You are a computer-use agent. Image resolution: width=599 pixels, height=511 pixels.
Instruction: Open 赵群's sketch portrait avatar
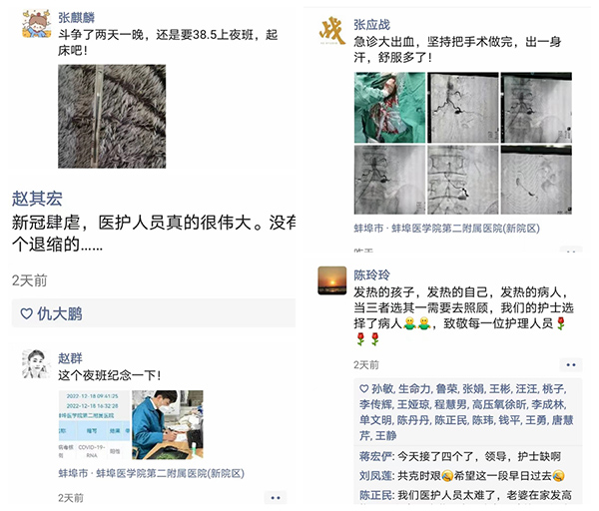(x=36, y=363)
